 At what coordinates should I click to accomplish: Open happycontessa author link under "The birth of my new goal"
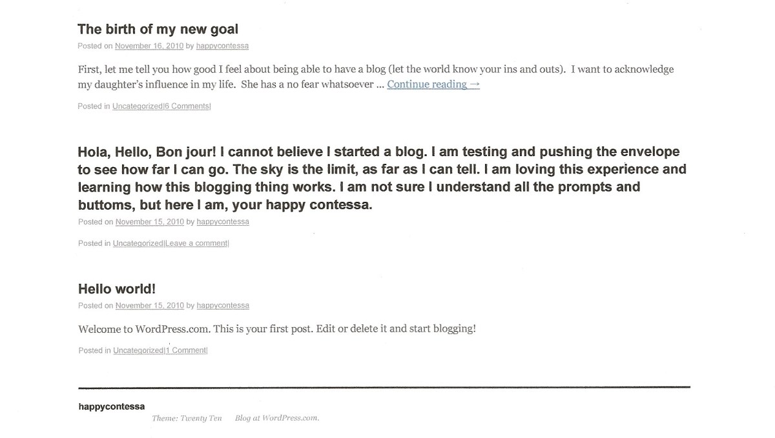pyautogui.click(x=222, y=46)
